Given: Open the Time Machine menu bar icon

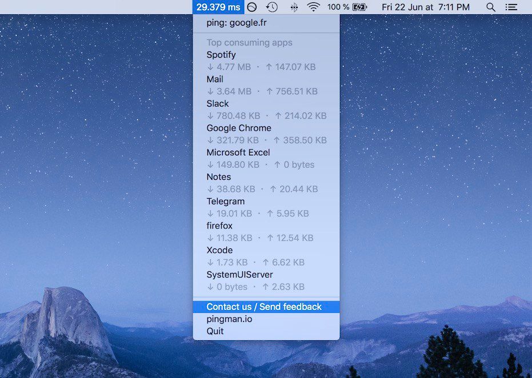Looking at the screenshot, I should tap(272, 7).
